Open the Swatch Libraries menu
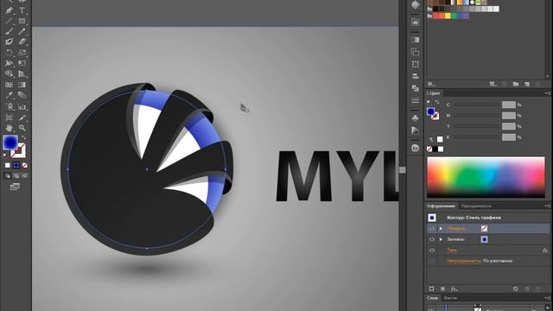The width and height of the screenshot is (553, 311). (431, 84)
